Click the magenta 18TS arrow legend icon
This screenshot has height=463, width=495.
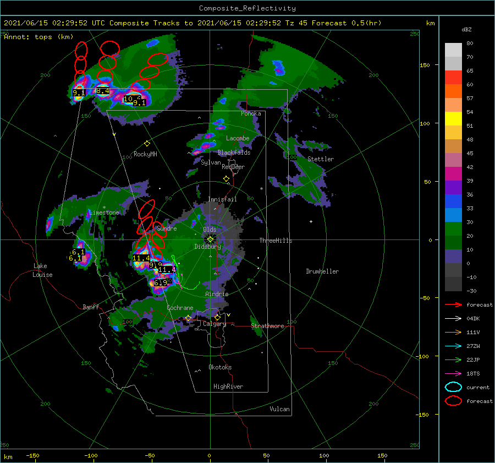click(453, 374)
